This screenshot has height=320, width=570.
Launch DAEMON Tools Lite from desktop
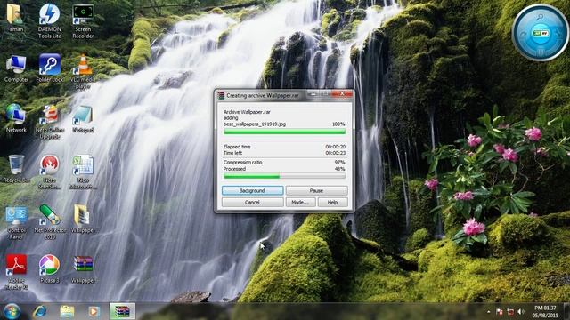[50, 20]
